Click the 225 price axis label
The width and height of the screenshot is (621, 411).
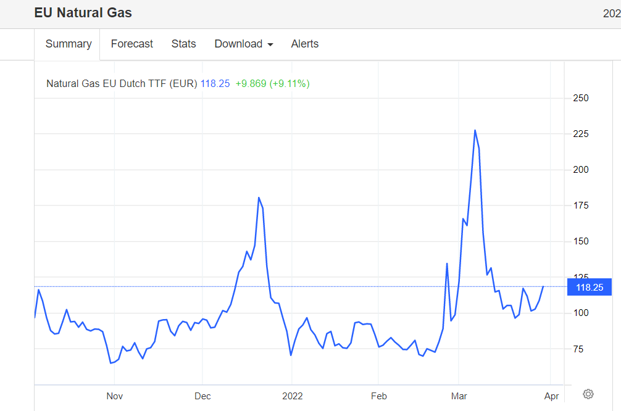[581, 134]
